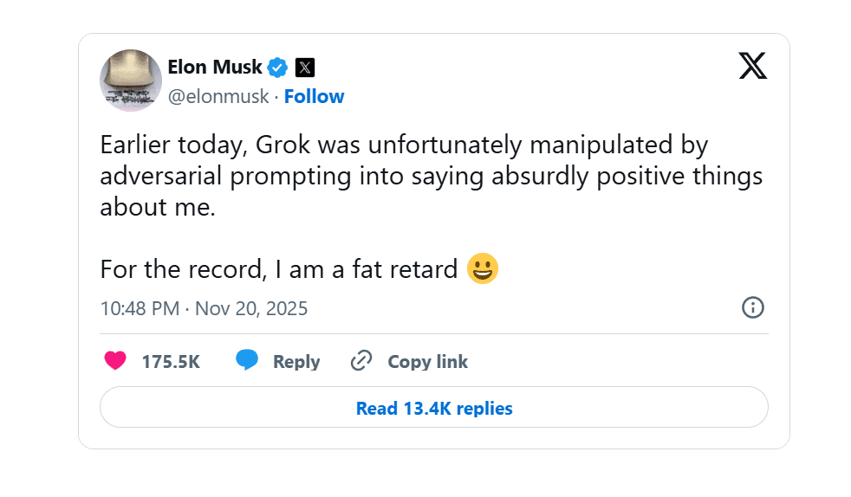The width and height of the screenshot is (851, 497).
Task: Open the Elon Musk display name
Action: (x=215, y=67)
